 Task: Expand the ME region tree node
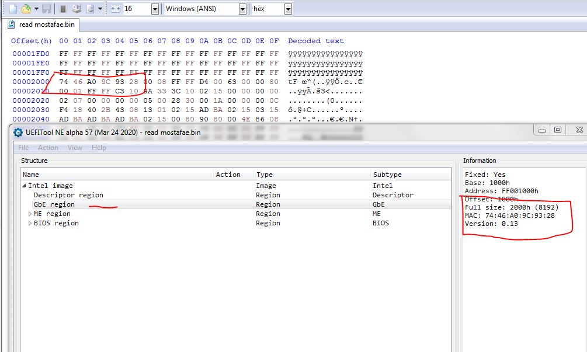(x=30, y=214)
